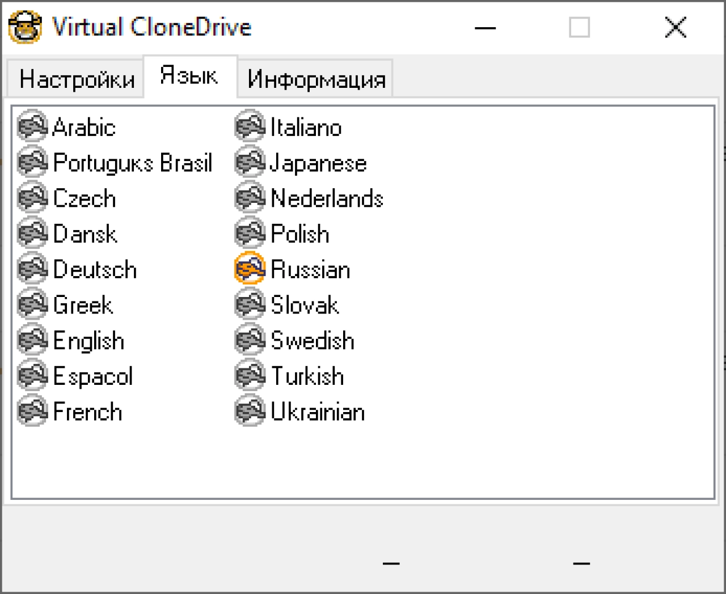
Task: Select the Swedish language text
Action: pos(313,341)
